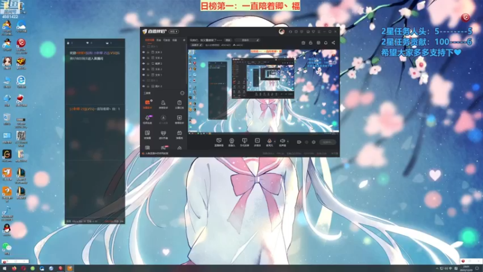This screenshot has width=483, height=272.
Task: Open the mode dropdown beside the companion logo
Action: tap(174, 31)
